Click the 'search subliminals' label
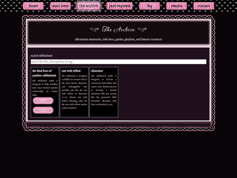Screen dimensions: 237x178 coord(42,55)
